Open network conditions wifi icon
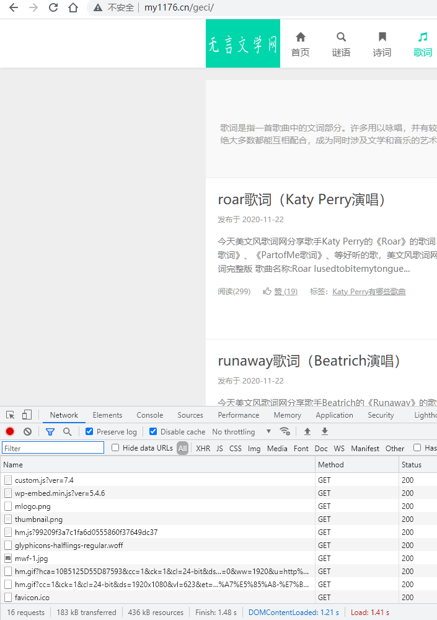Viewport: 437px width, 620px height. pyautogui.click(x=285, y=431)
